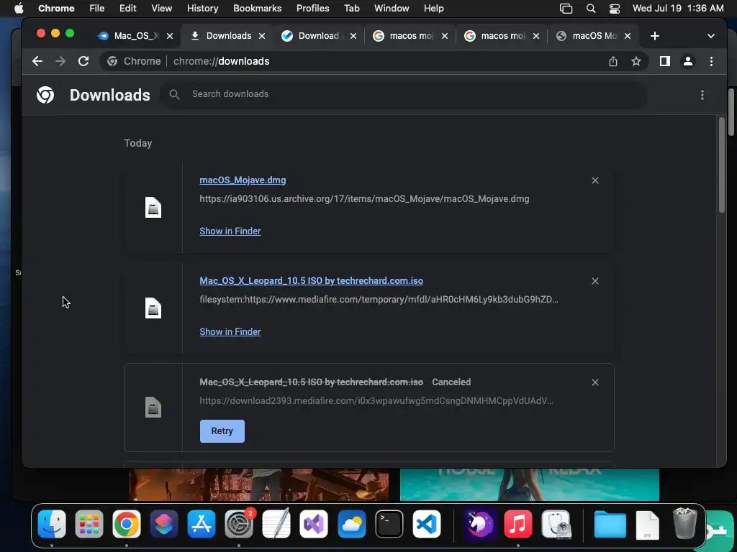Viewport: 737px width, 552px height.
Task: Show macOS_Mojave.dmg in Finder
Action: (x=230, y=231)
